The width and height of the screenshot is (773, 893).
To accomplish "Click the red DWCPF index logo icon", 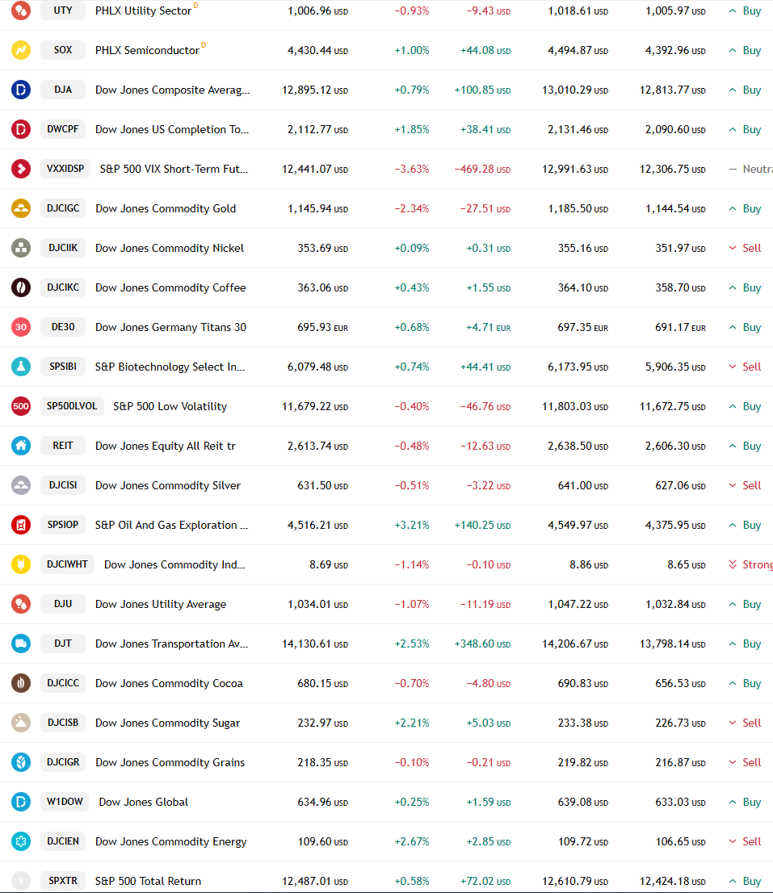I will coord(21,129).
